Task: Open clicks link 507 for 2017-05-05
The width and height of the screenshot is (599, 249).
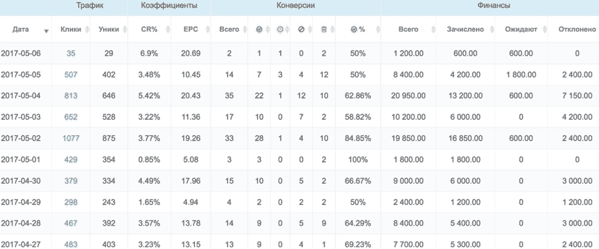Action: point(71,75)
